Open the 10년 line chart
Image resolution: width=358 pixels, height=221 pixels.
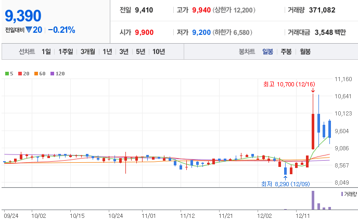[x=159, y=51]
